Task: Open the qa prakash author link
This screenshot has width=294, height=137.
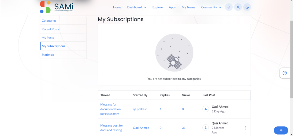Action: point(140,109)
